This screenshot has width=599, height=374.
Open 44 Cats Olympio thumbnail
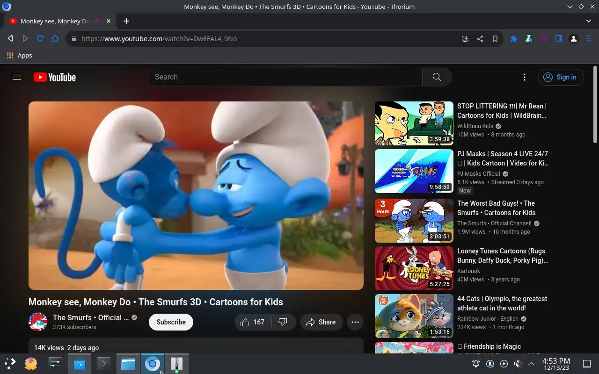(x=414, y=316)
